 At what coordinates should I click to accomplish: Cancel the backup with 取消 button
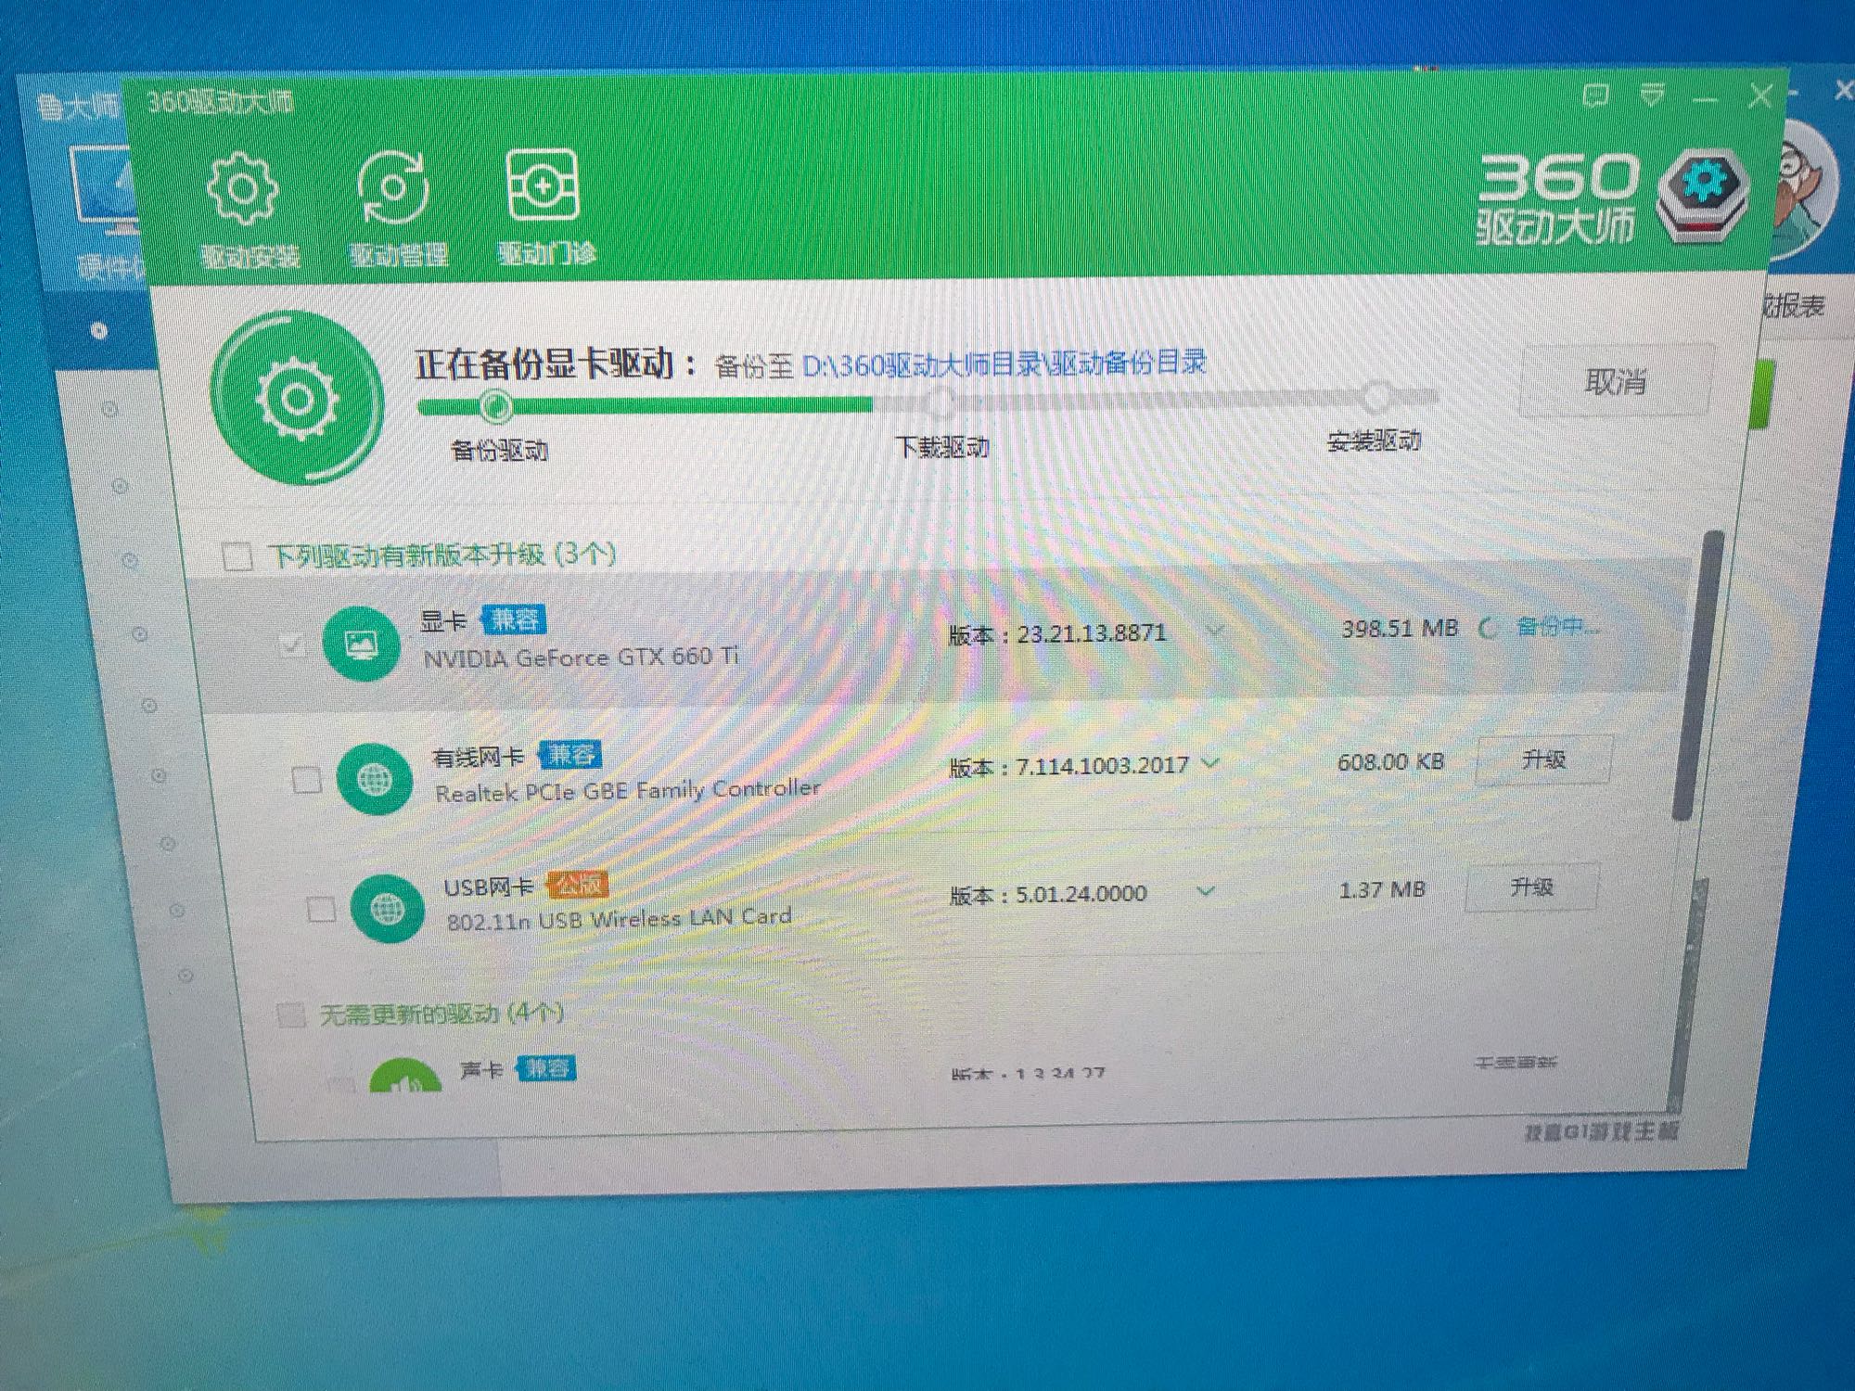(x=1615, y=381)
